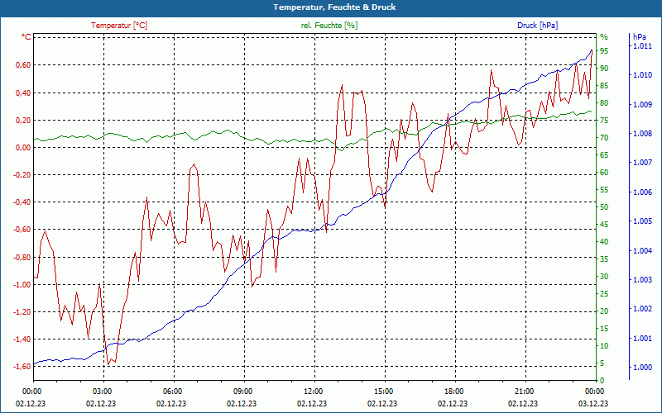This screenshot has height=413, width=662.
Task: Click temperature axis value '-1,20'
Action: 22,312
